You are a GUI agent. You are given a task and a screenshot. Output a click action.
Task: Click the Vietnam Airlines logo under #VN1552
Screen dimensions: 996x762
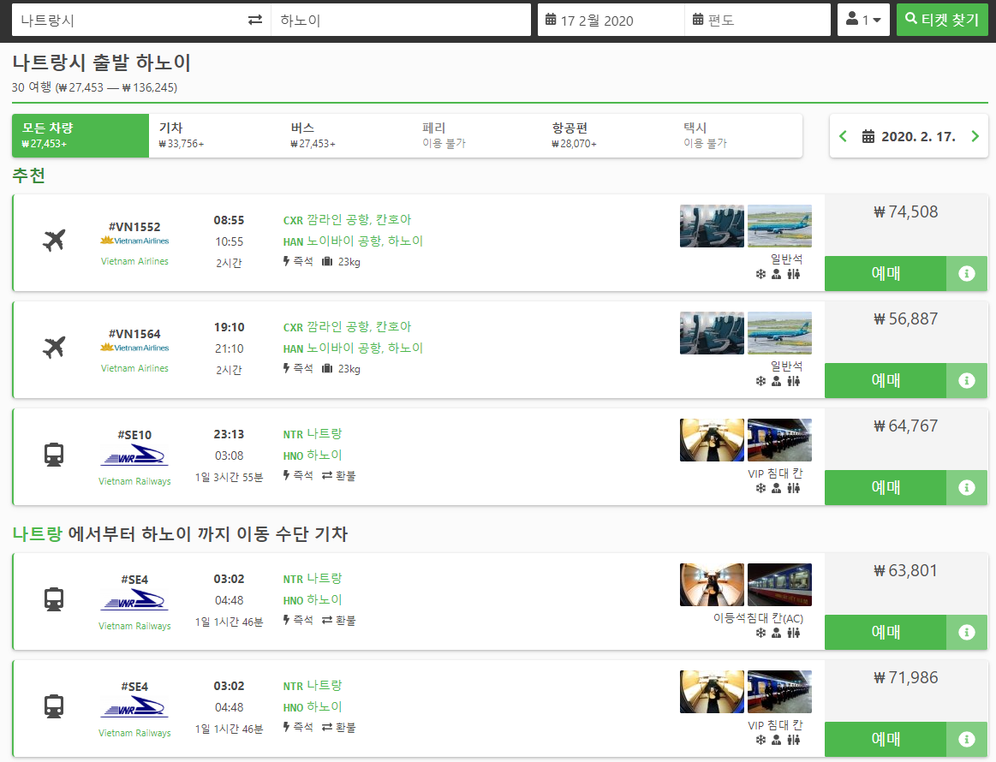click(x=134, y=241)
